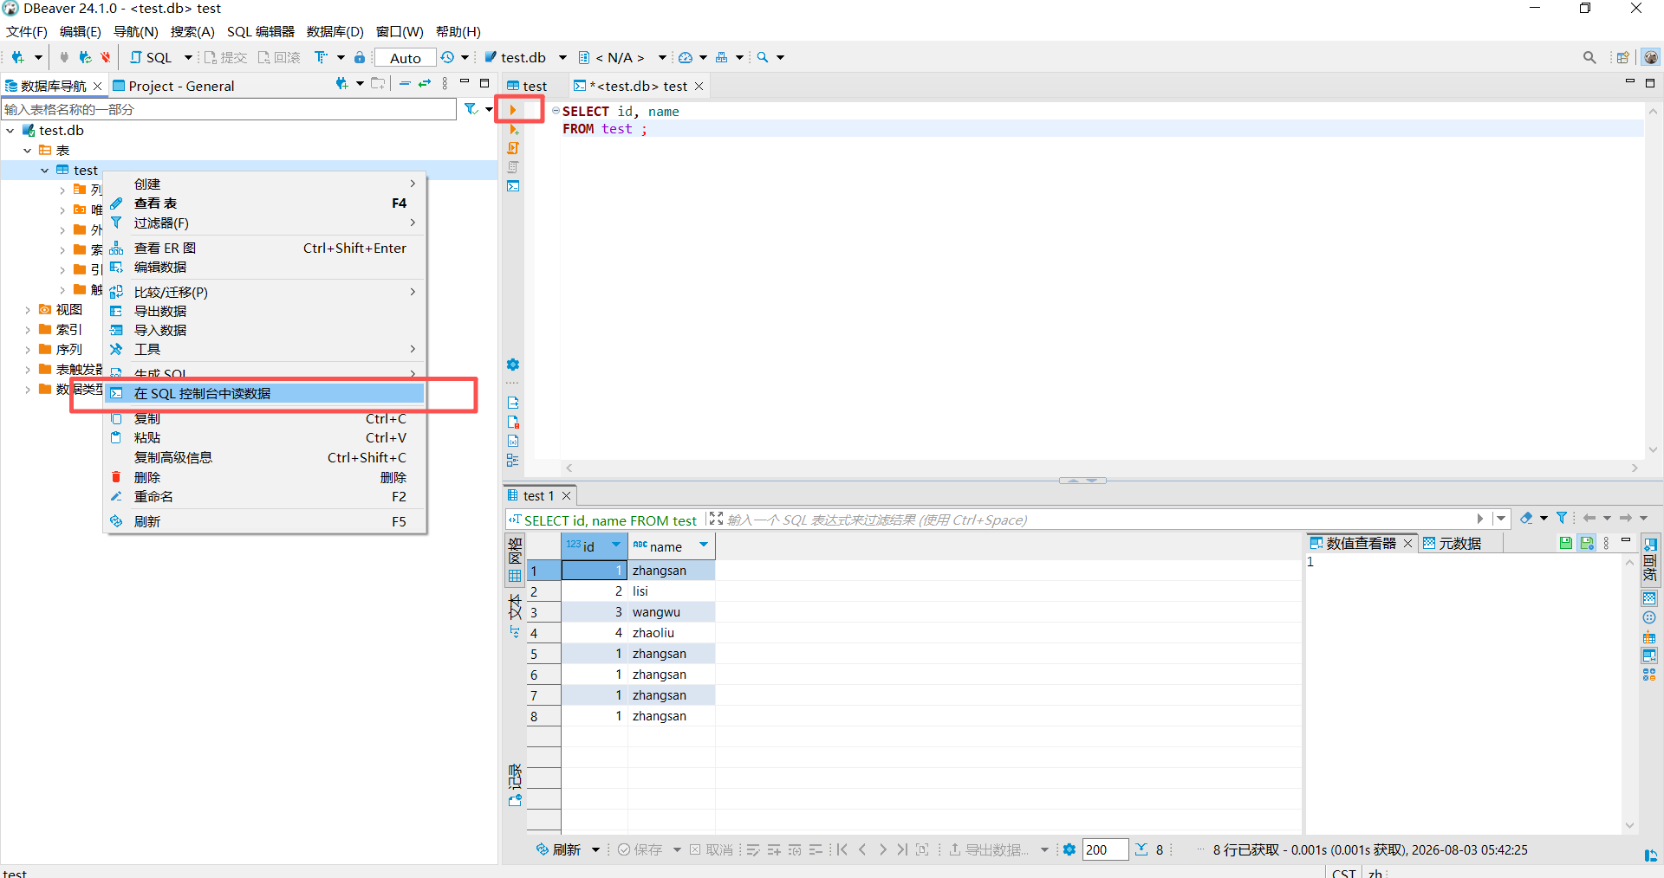
Task: Switch to the 元数据 tab
Action: [1453, 543]
